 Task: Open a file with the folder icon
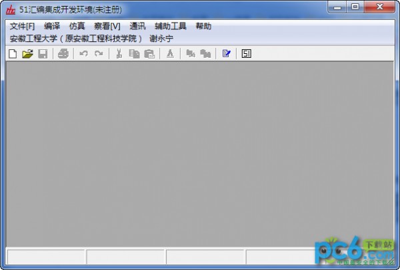point(27,54)
